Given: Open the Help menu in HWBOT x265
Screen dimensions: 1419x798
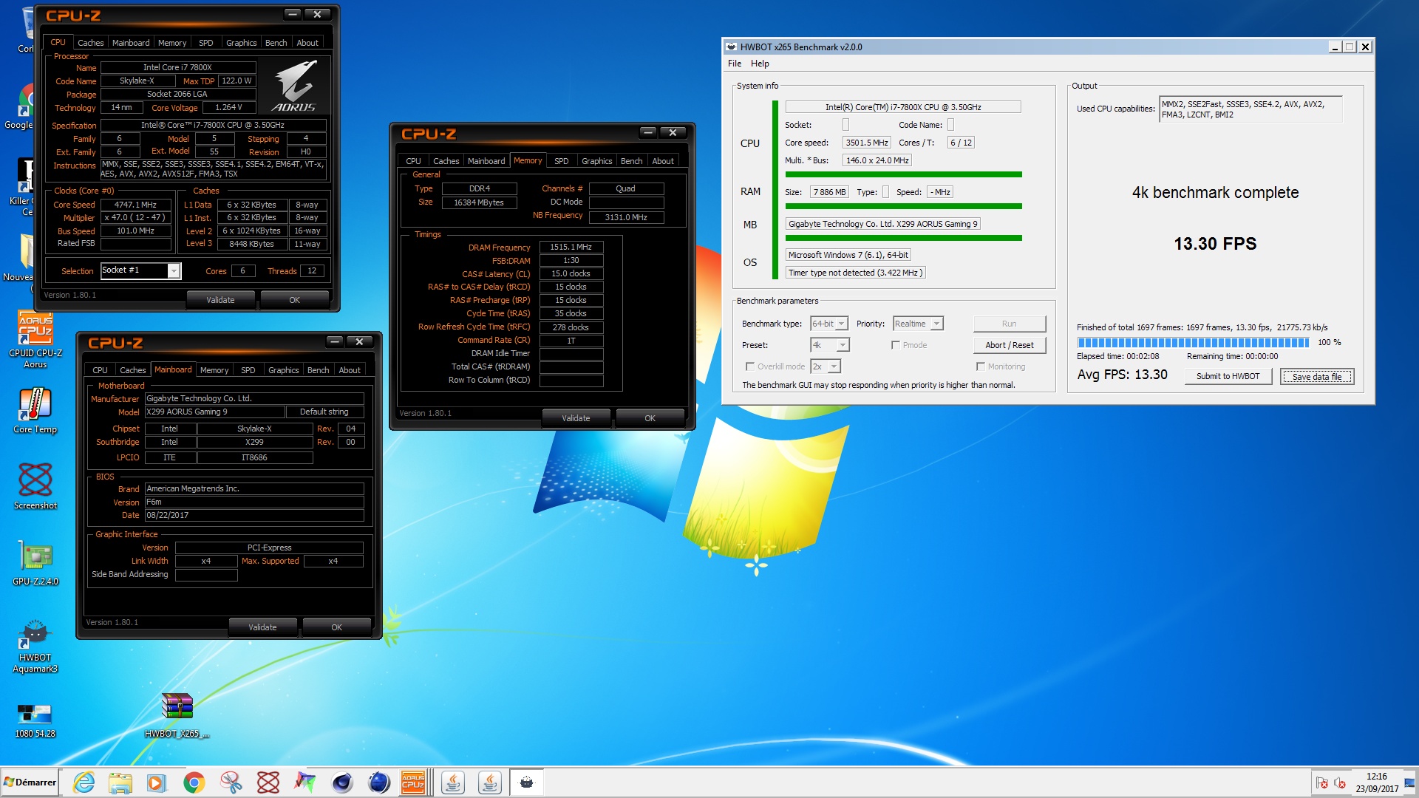Looking at the screenshot, I should (x=760, y=64).
